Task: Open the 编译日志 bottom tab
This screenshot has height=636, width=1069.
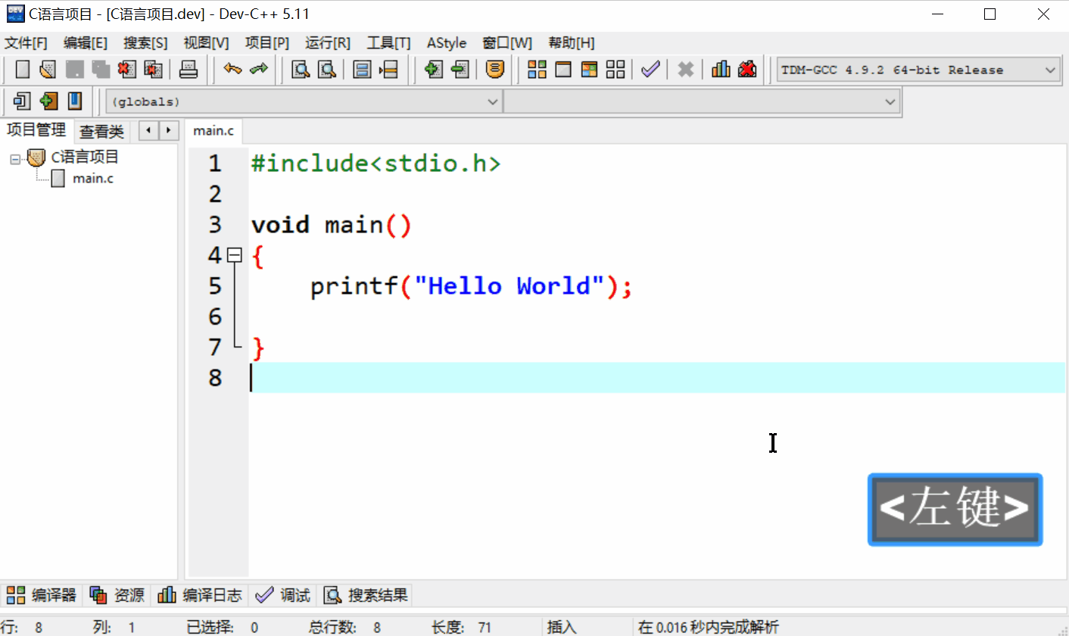Action: 200,596
